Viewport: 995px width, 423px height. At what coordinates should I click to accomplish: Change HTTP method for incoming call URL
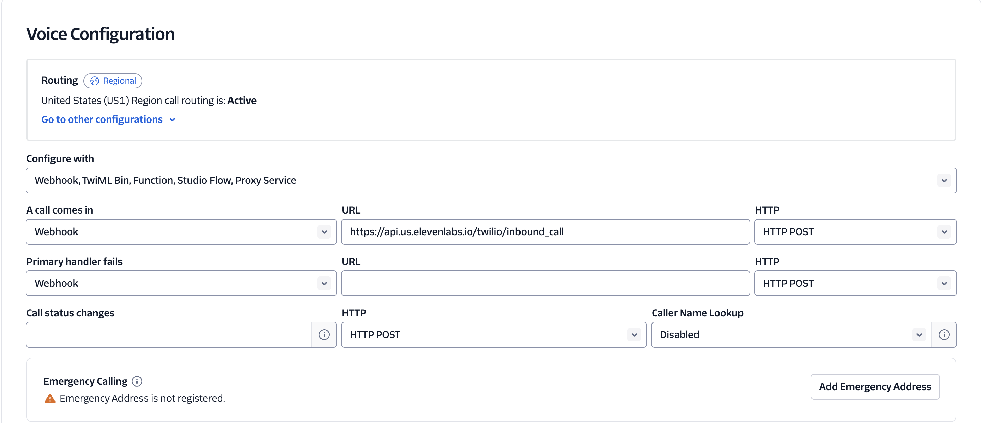(x=855, y=232)
